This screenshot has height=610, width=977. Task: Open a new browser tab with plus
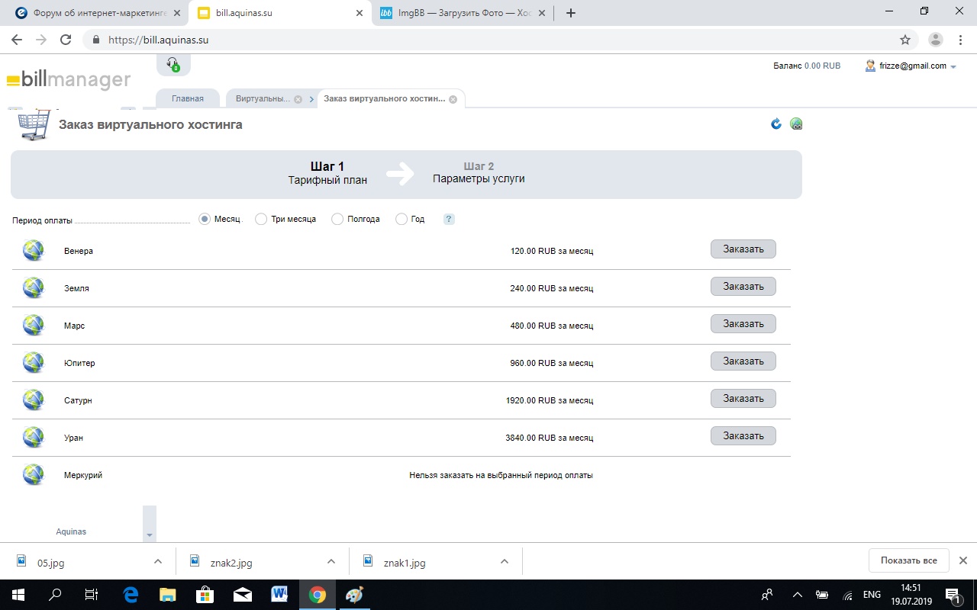(570, 13)
